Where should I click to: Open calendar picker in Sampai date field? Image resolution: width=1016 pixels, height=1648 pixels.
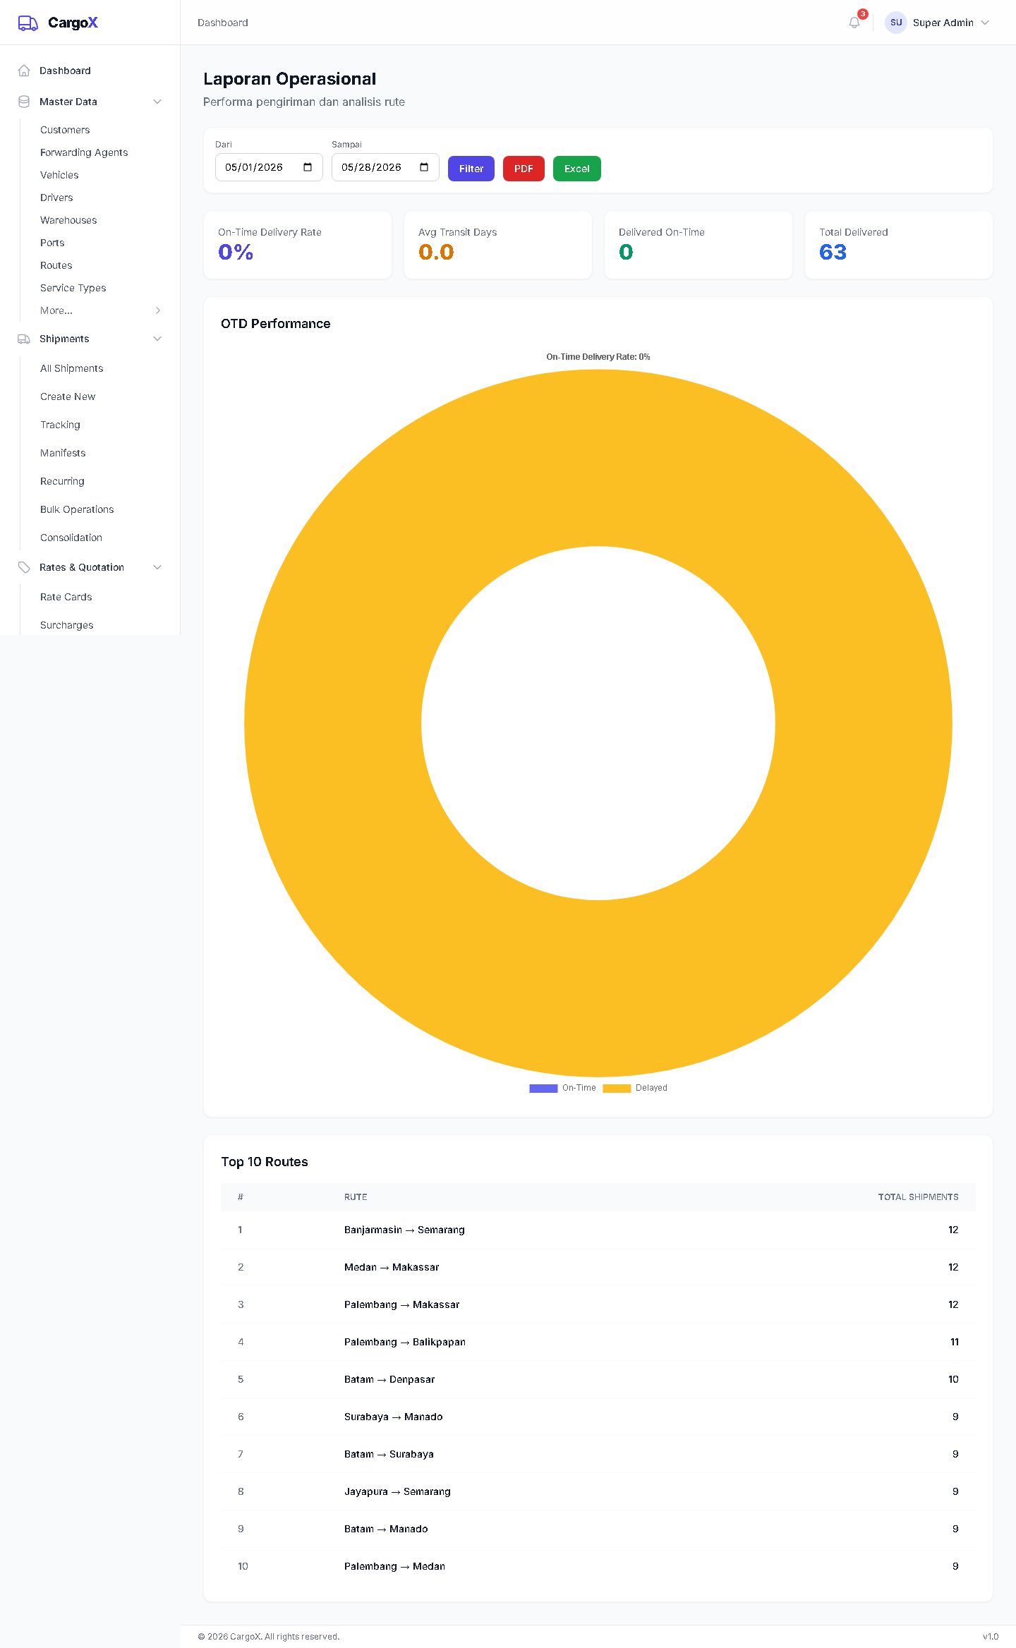[x=424, y=167]
